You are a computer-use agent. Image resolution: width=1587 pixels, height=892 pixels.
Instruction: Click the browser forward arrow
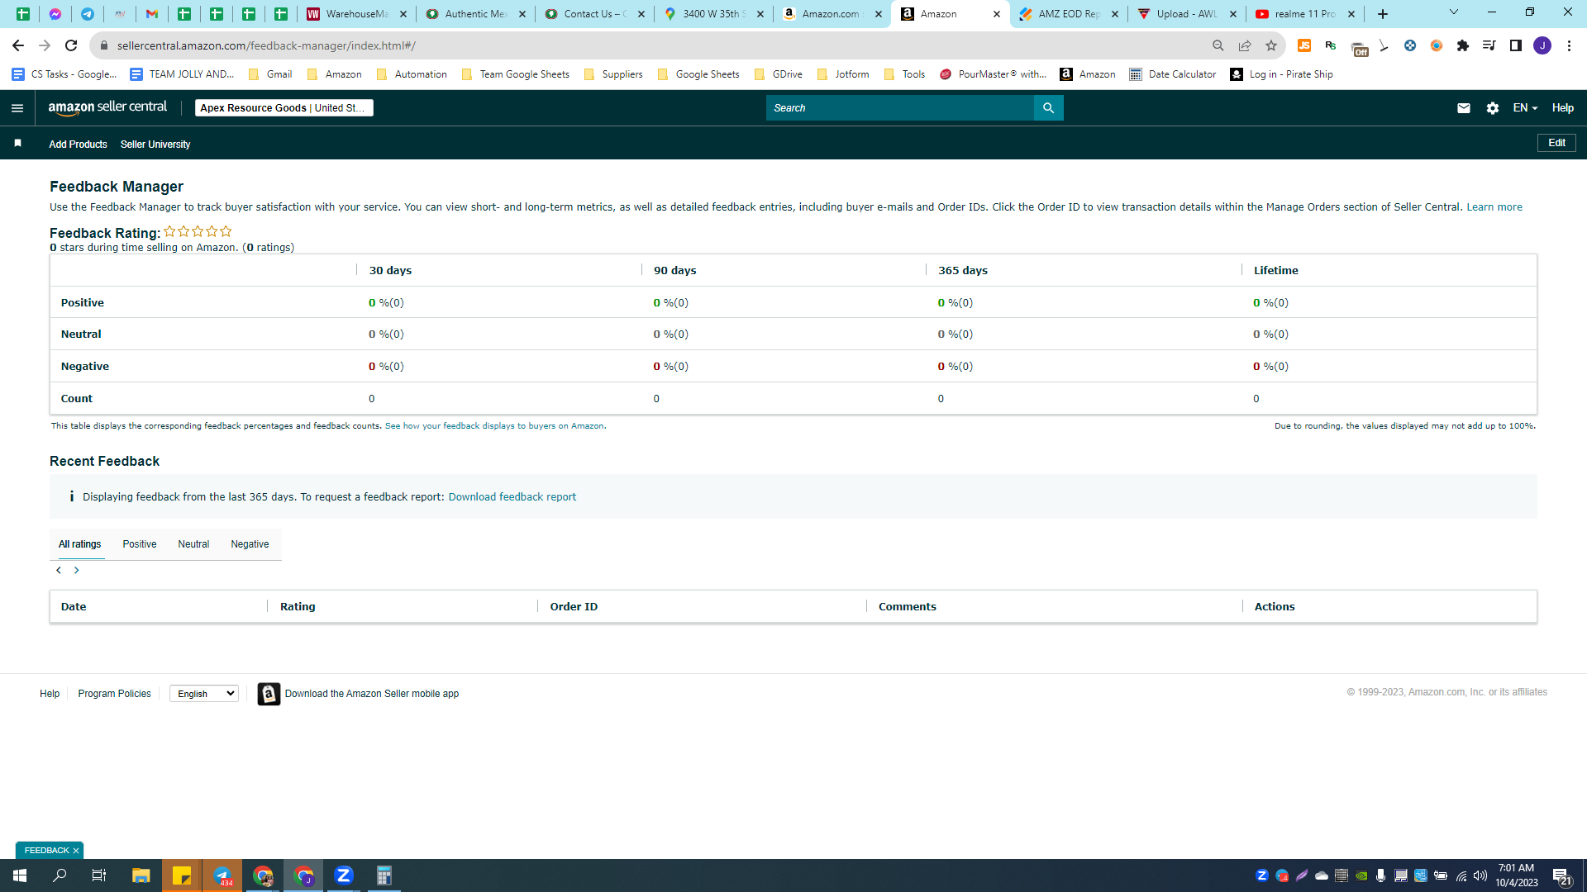45,45
